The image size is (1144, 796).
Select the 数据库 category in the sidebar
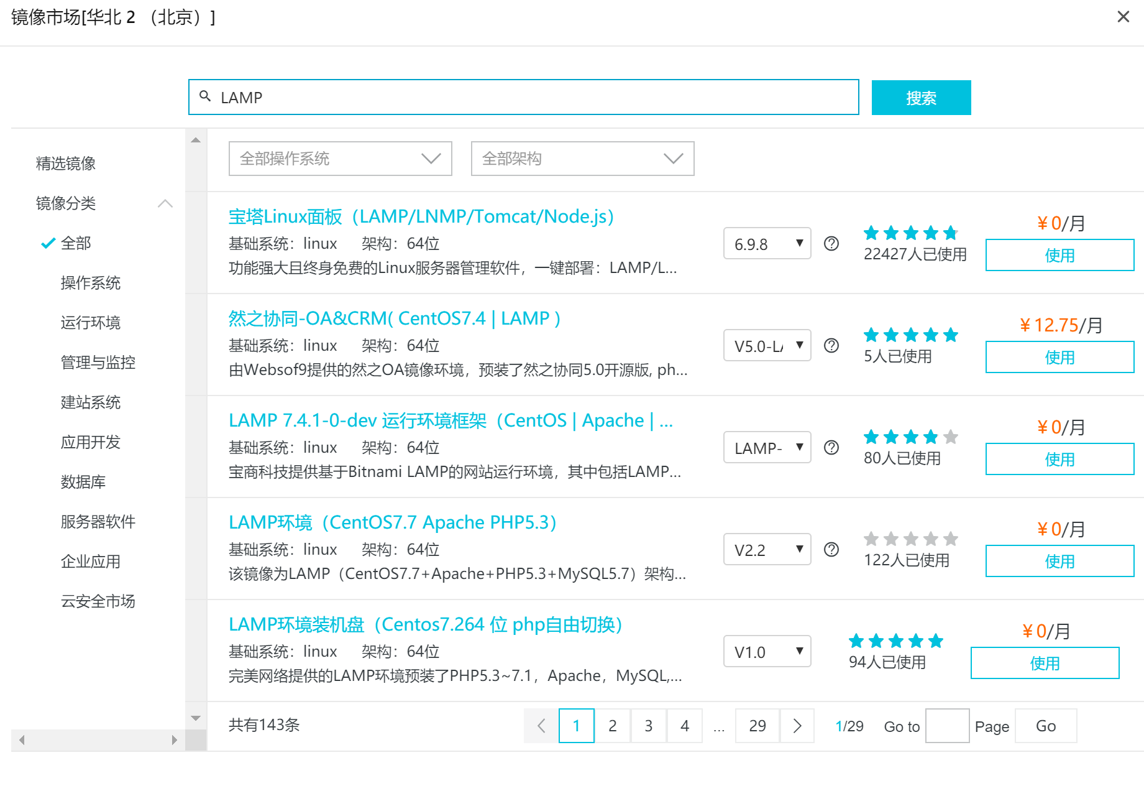tap(83, 481)
